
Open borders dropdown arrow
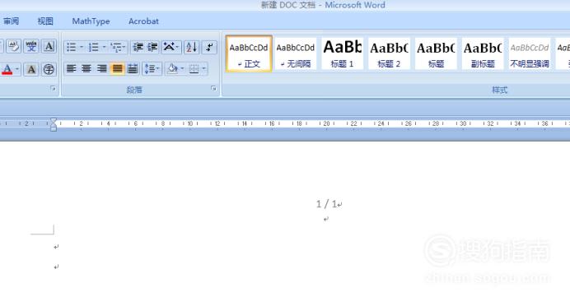[x=204, y=68]
